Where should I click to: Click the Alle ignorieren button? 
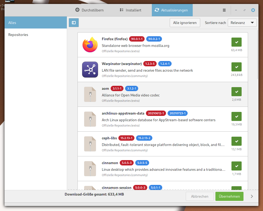[x=185, y=23]
